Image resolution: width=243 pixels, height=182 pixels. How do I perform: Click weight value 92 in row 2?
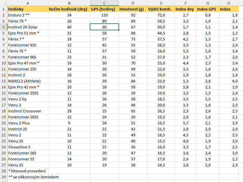pyautogui.click(x=133, y=15)
